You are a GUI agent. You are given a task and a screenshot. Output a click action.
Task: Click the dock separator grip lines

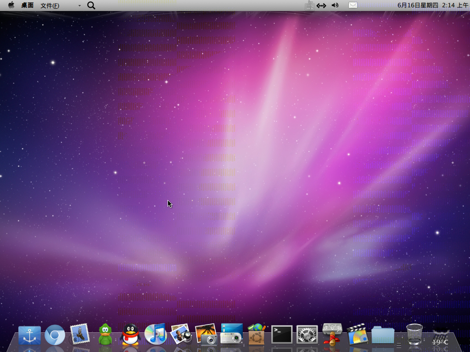point(399,345)
